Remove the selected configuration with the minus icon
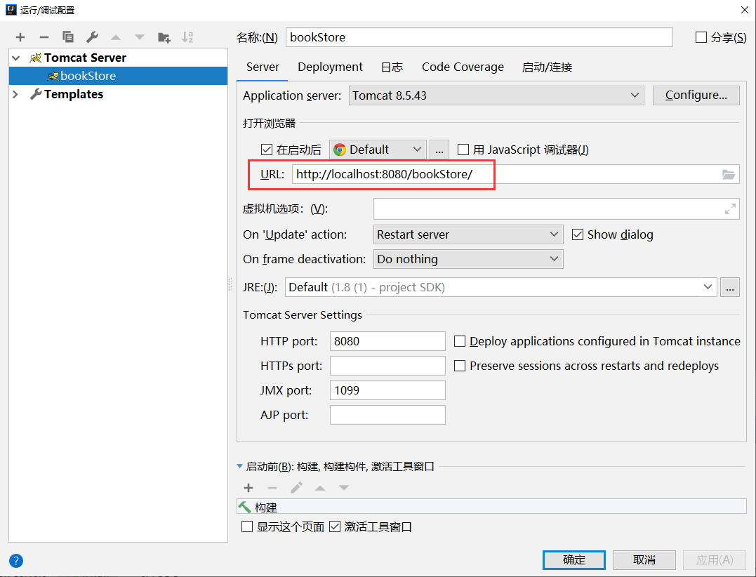Screen dimensions: 756x577 [x=44, y=37]
